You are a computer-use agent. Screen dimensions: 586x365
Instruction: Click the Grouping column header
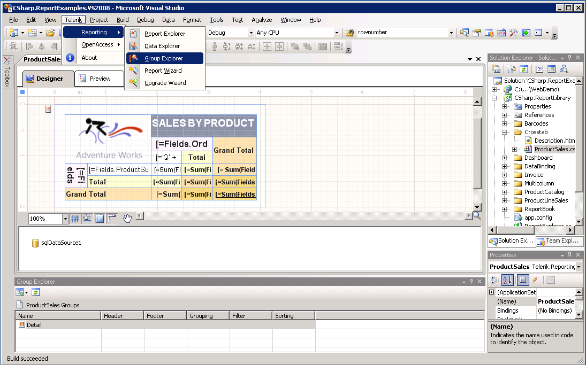coord(208,316)
